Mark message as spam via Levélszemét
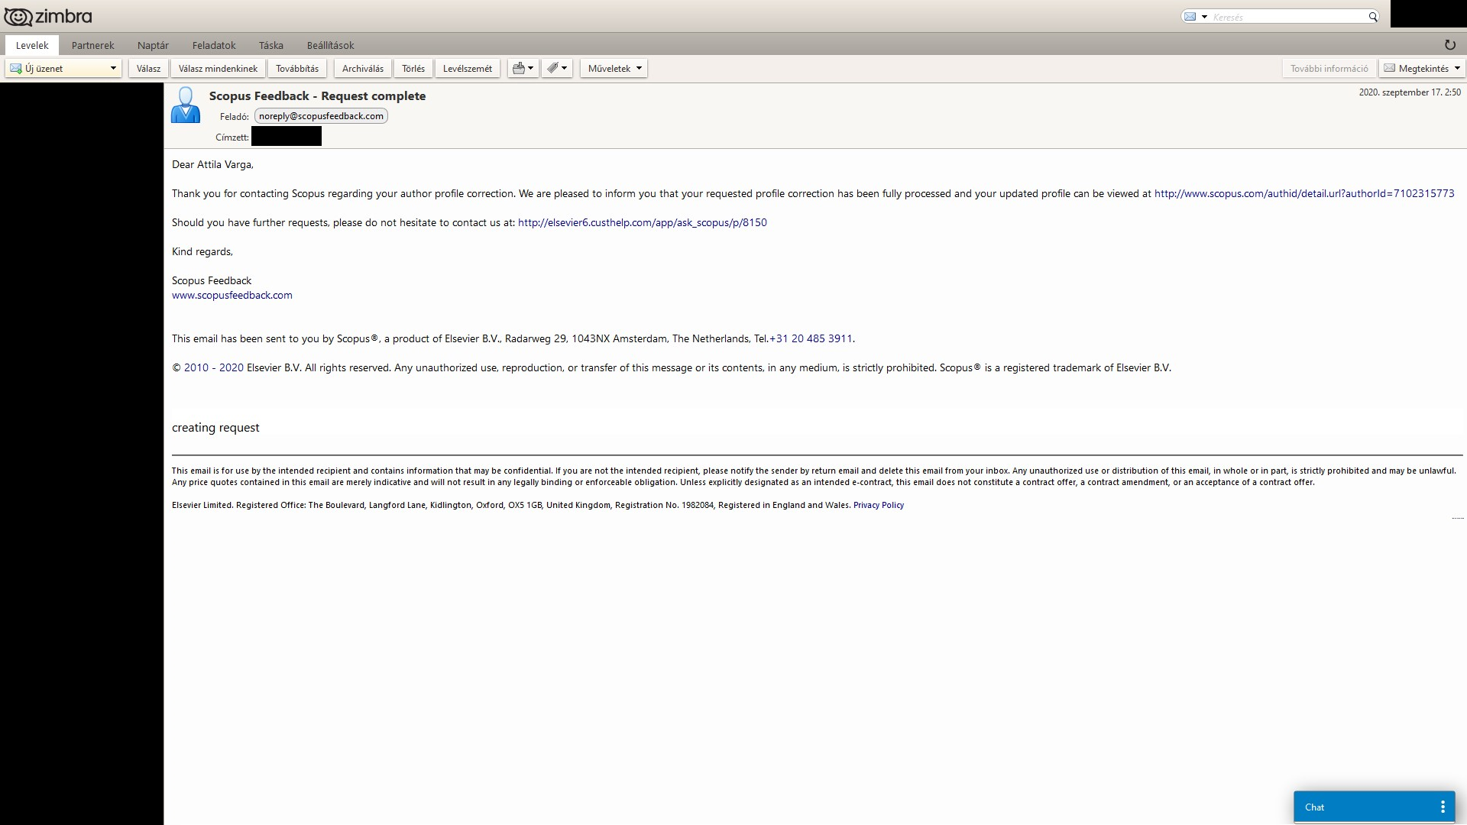Image resolution: width=1467 pixels, height=825 pixels. 468,68
